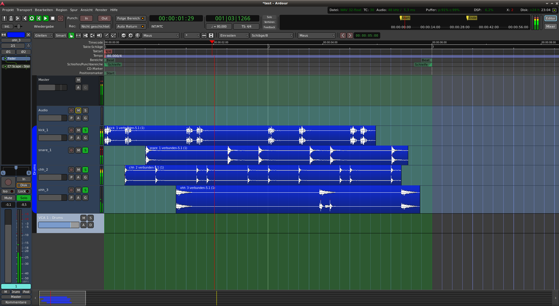Open the Hilfe menu
Viewport: 559px width, 306px height.
(x=114, y=10)
